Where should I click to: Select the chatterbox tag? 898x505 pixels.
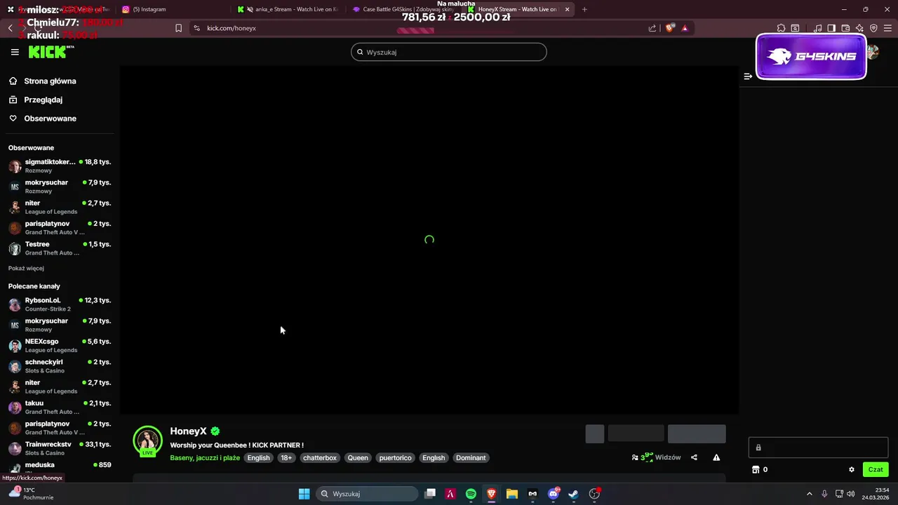click(320, 458)
